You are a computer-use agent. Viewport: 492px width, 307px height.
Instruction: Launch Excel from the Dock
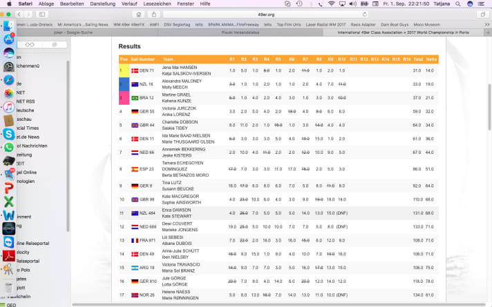click(x=8, y=201)
